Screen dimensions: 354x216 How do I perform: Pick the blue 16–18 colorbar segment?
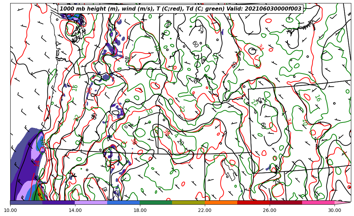[123, 203]
